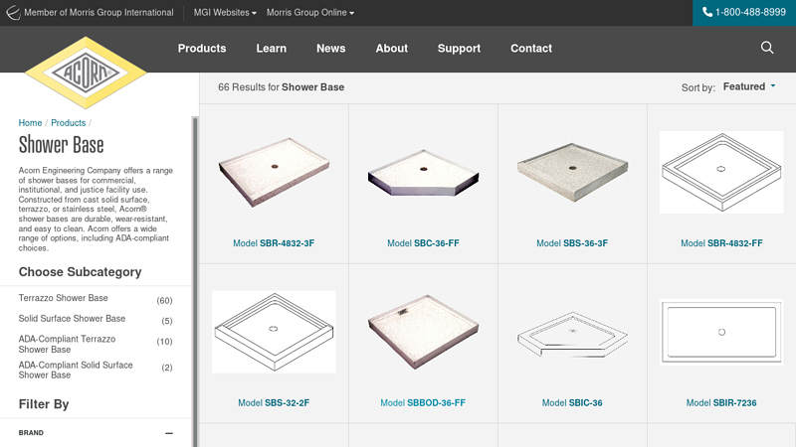Go to the Learn section
This screenshot has height=447, width=796.
click(x=271, y=49)
